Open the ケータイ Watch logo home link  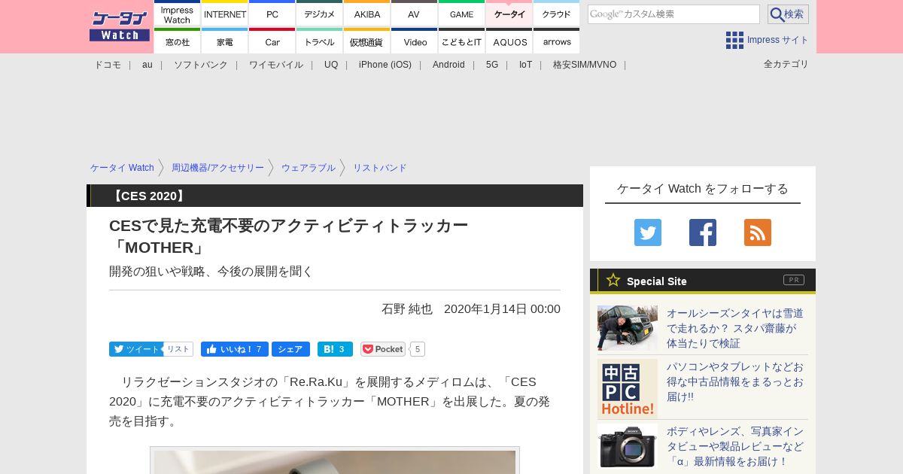120,26
